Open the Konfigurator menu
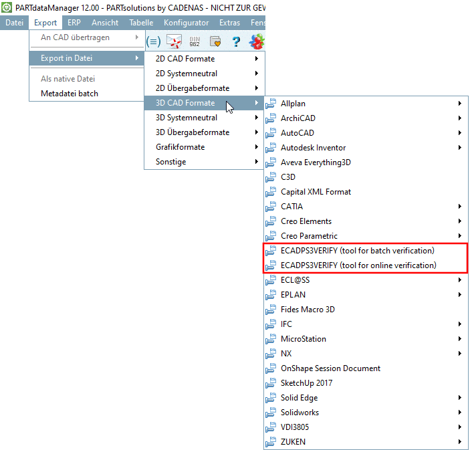This screenshot has height=450, width=472. 186,23
